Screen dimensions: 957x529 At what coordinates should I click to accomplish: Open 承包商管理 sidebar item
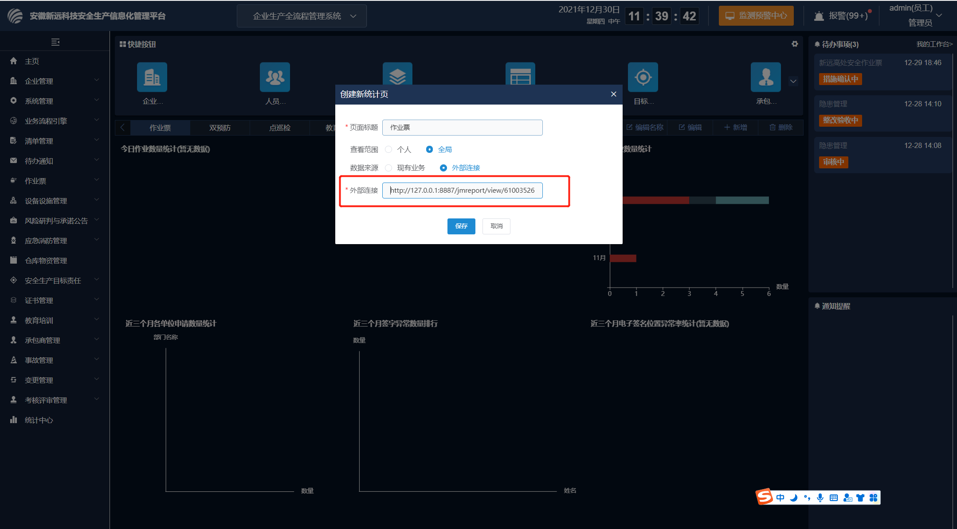point(55,340)
